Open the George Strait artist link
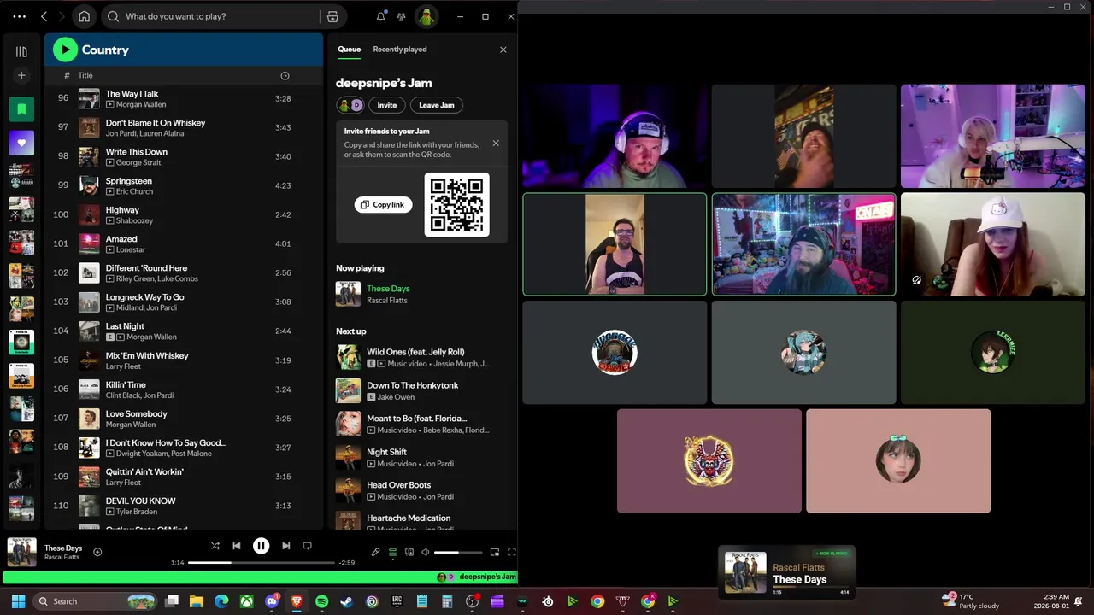The image size is (1094, 615). 138,162
